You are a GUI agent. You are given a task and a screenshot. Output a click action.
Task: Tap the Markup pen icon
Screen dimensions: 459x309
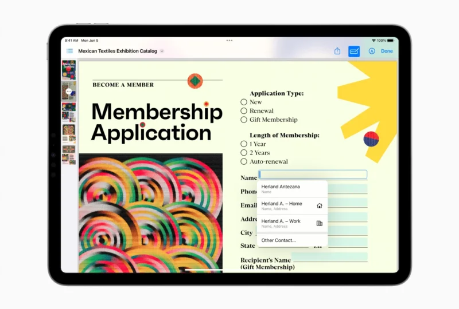click(372, 51)
